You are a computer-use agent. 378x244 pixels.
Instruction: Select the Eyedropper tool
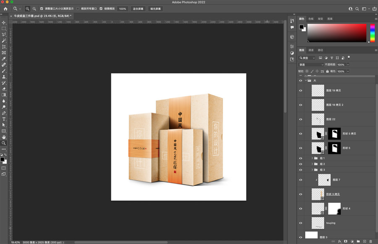coord(4,59)
